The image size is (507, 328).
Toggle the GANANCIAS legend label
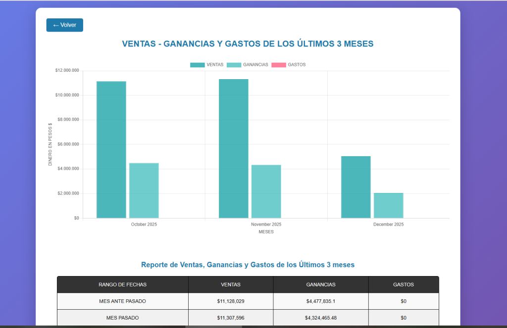coord(255,65)
